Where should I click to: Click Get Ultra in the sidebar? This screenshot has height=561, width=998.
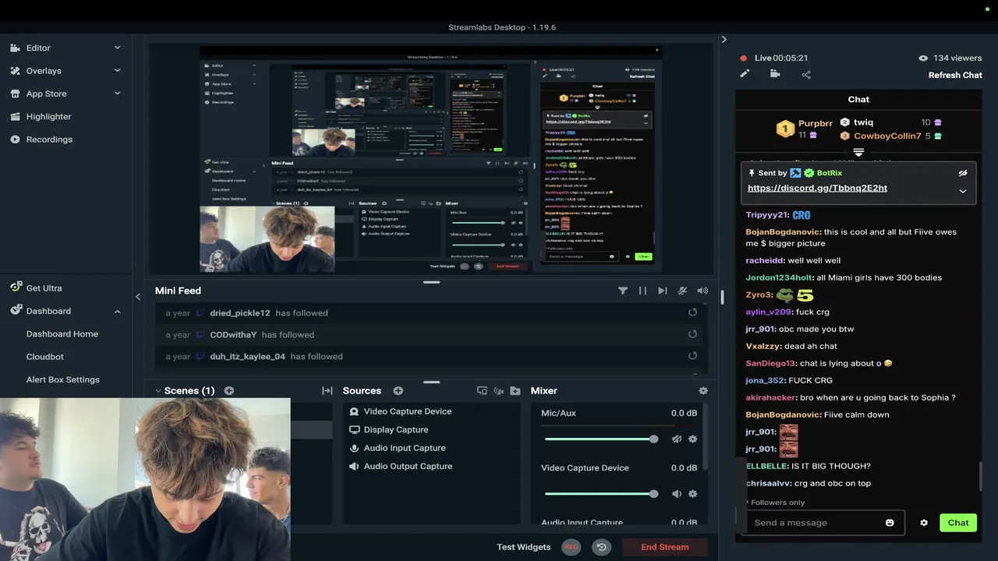44,288
